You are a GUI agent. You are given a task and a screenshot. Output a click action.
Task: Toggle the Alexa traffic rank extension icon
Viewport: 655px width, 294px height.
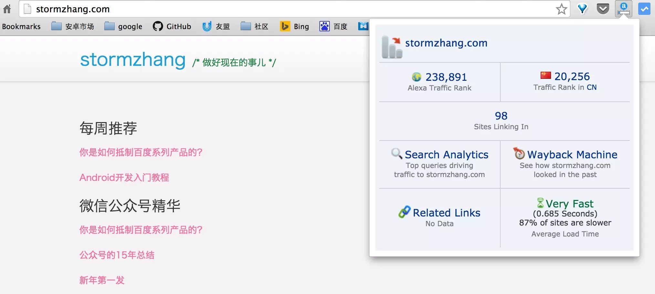[624, 9]
